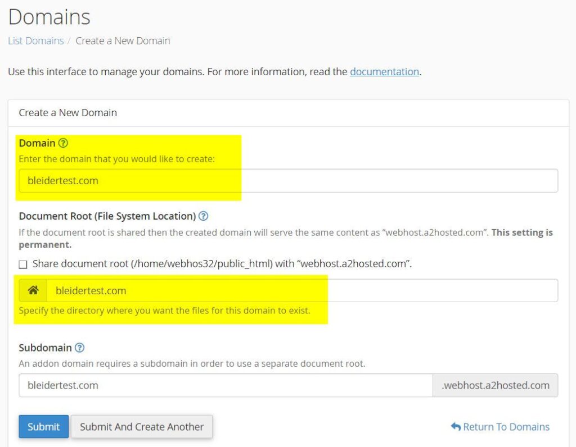Image resolution: width=576 pixels, height=447 pixels.
Task: Select the Create a New Domain breadcrumb
Action: pos(123,41)
